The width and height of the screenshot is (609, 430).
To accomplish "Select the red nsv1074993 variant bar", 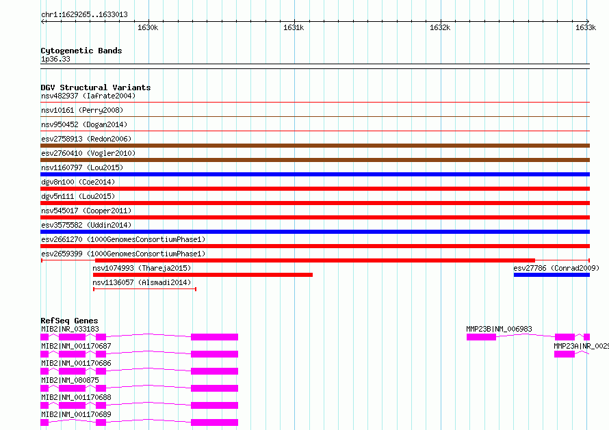I will click(203, 275).
